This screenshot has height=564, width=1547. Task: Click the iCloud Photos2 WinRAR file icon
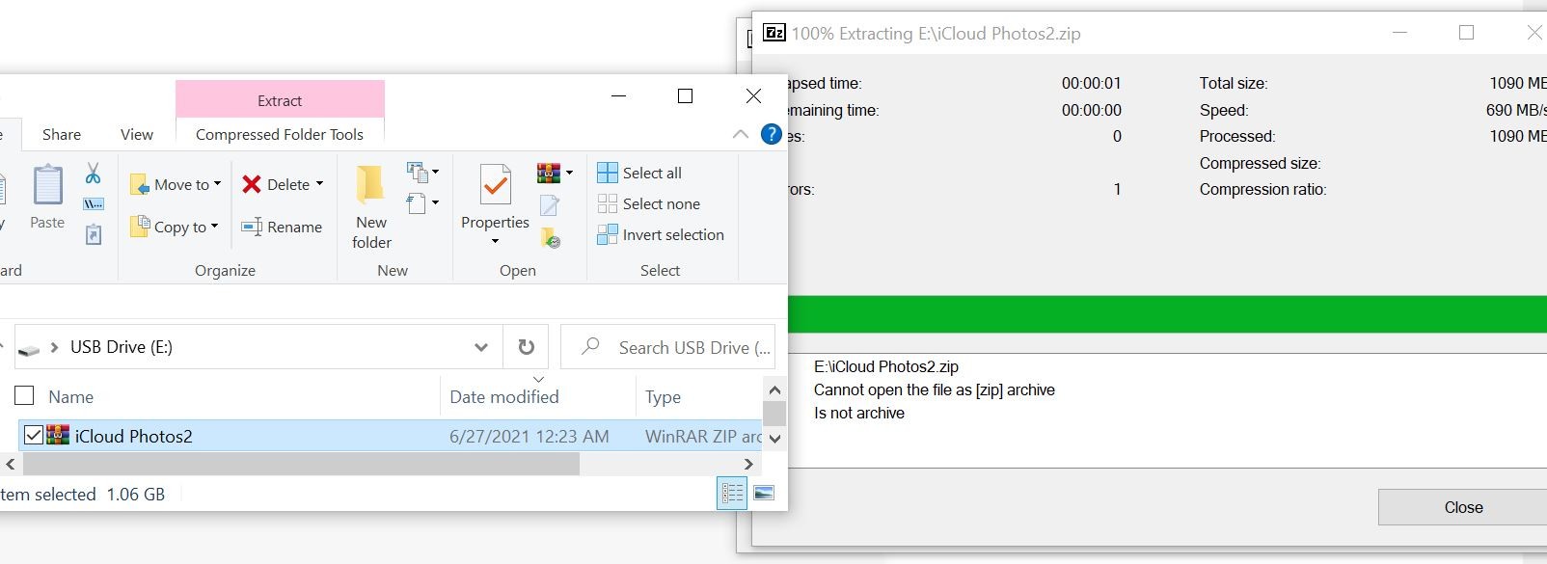point(58,435)
